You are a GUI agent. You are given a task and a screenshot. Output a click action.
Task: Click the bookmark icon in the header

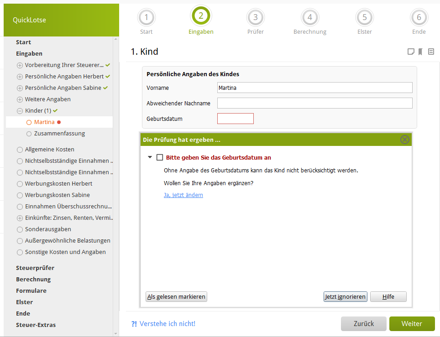[x=420, y=52]
